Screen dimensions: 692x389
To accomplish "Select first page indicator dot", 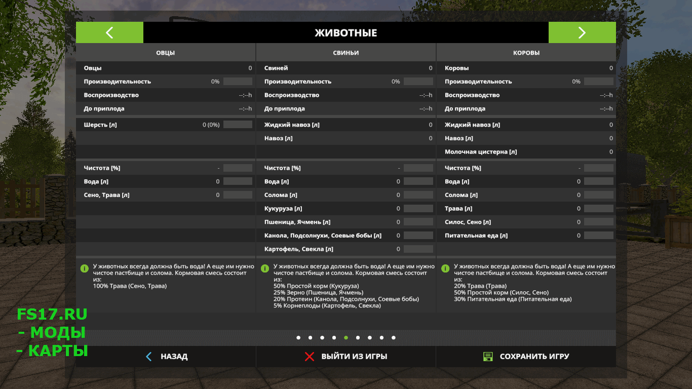I will coord(298,337).
